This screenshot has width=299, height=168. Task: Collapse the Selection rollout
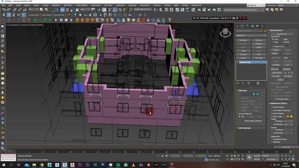tap(242, 91)
